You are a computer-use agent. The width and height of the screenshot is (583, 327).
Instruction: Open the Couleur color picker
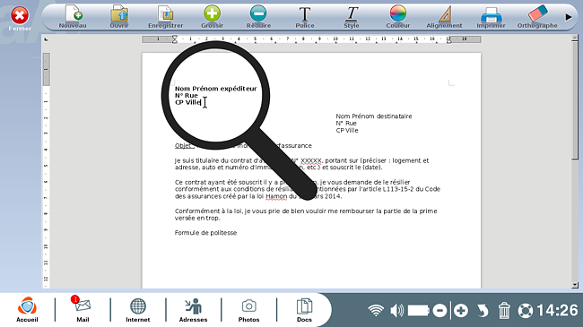[x=398, y=17]
